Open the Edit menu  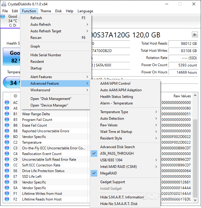coord(15,11)
